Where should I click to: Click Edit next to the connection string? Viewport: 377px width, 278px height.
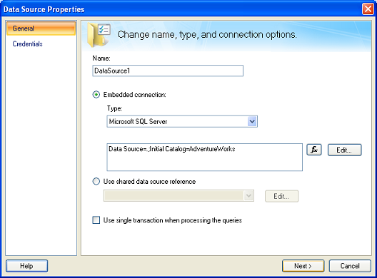coord(344,150)
